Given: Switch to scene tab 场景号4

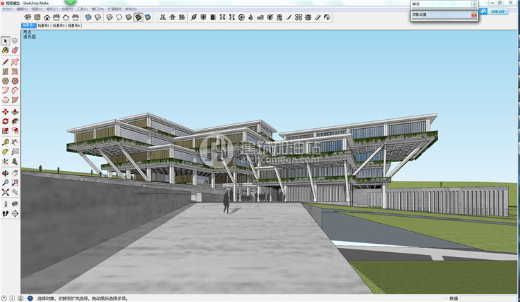Looking at the screenshot, I should point(74,26).
